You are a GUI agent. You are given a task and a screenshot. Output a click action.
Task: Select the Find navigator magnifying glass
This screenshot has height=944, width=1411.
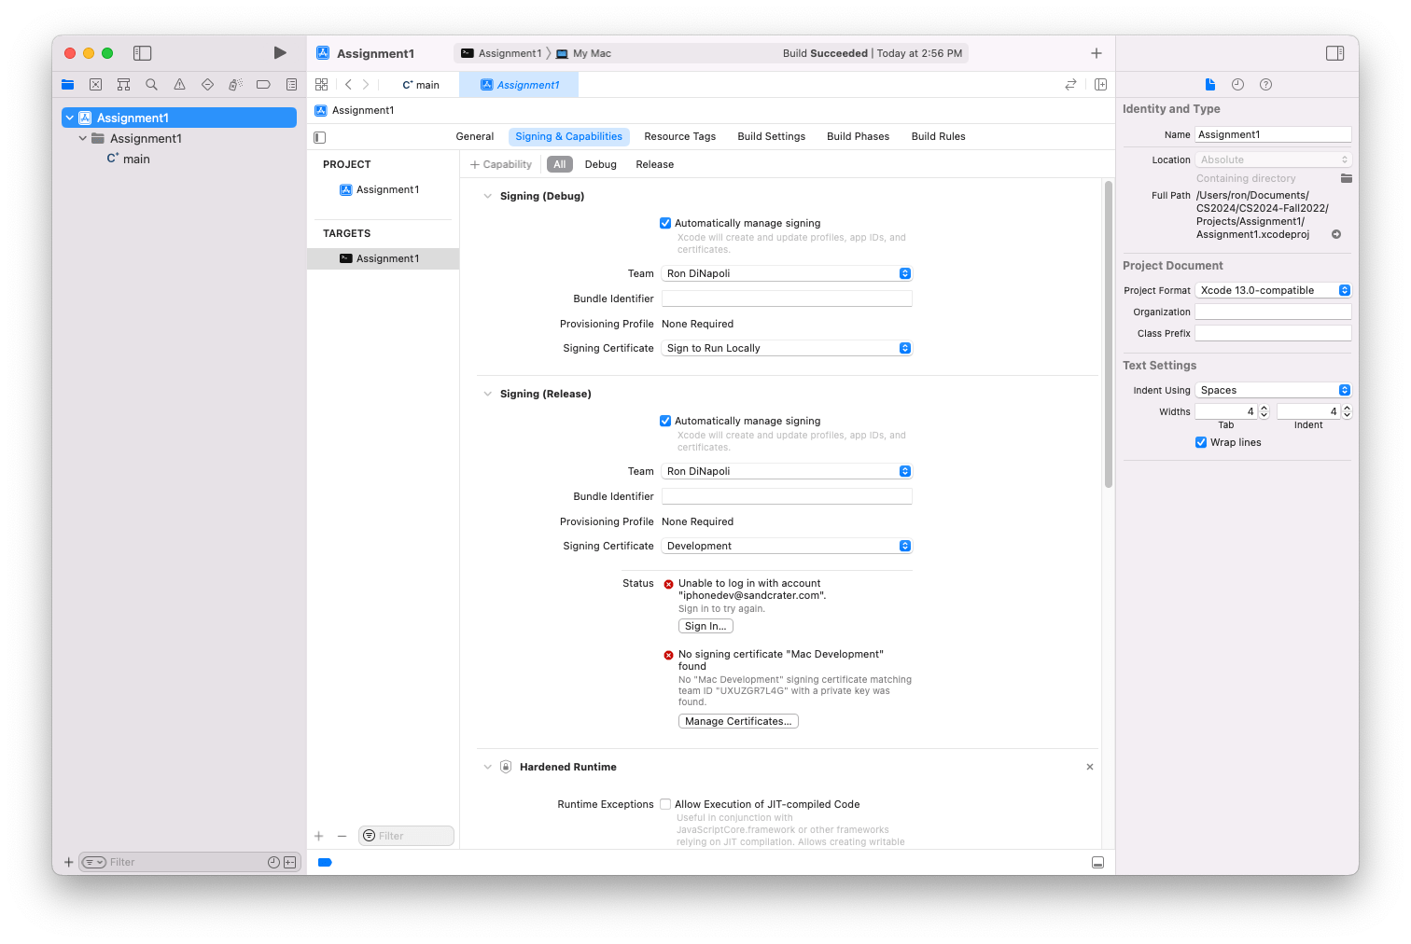pyautogui.click(x=151, y=84)
